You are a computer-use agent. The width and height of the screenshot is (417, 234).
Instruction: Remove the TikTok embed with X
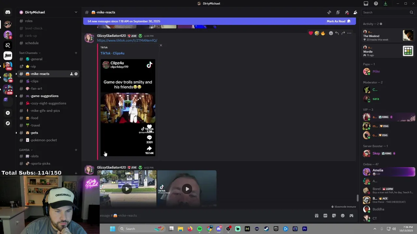pyautogui.click(x=161, y=45)
